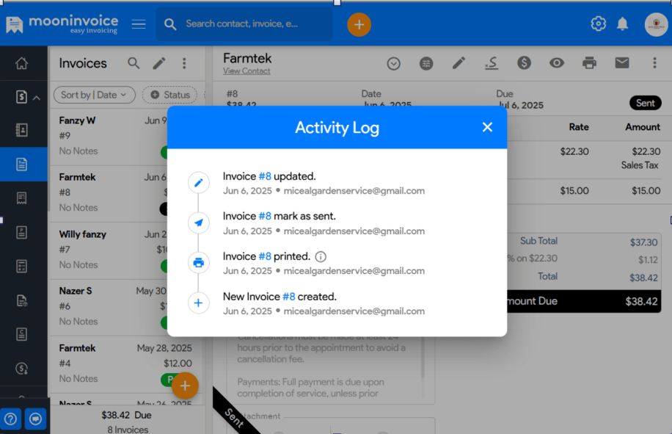672x434 pixels.
Task: Click #8 link in 'New Invoice #8 created'
Action: coord(289,297)
